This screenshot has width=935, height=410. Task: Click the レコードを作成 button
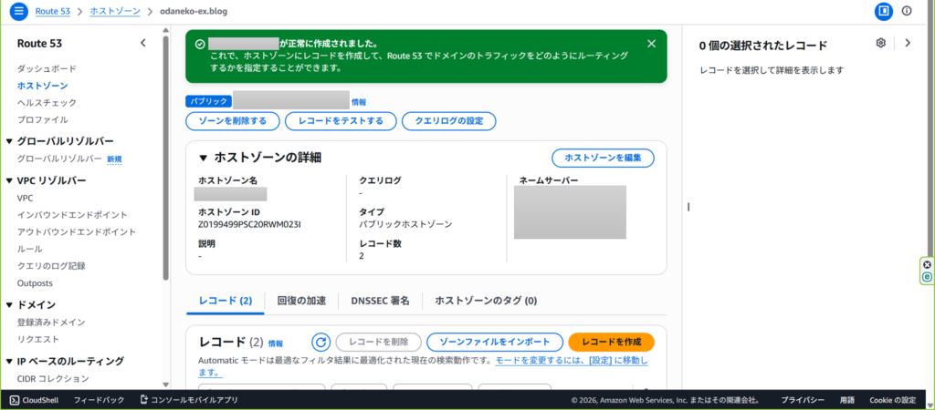tap(611, 343)
